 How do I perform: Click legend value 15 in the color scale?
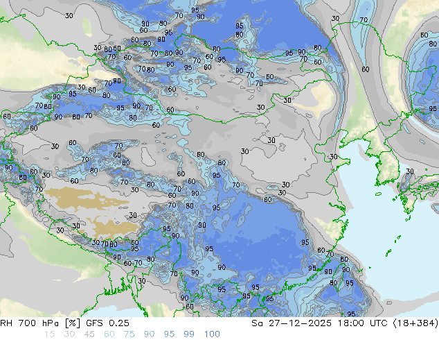tap(49, 334)
